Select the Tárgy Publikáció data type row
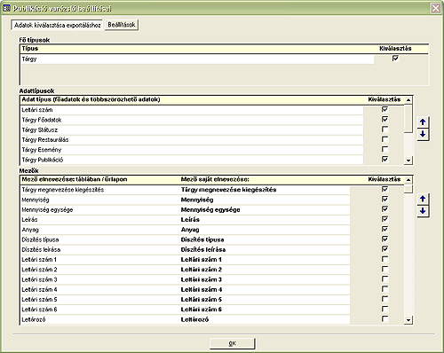Image resolution: width=444 pixels, height=353 pixels. (193, 160)
